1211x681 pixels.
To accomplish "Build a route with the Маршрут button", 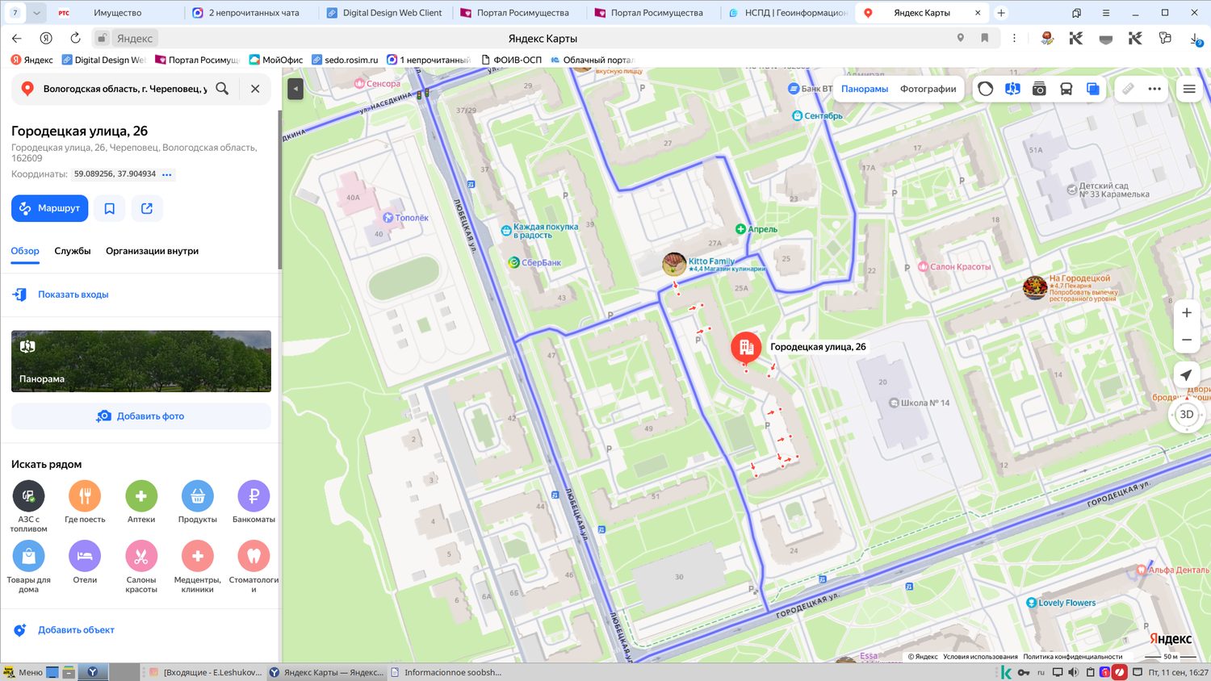I will (49, 208).
